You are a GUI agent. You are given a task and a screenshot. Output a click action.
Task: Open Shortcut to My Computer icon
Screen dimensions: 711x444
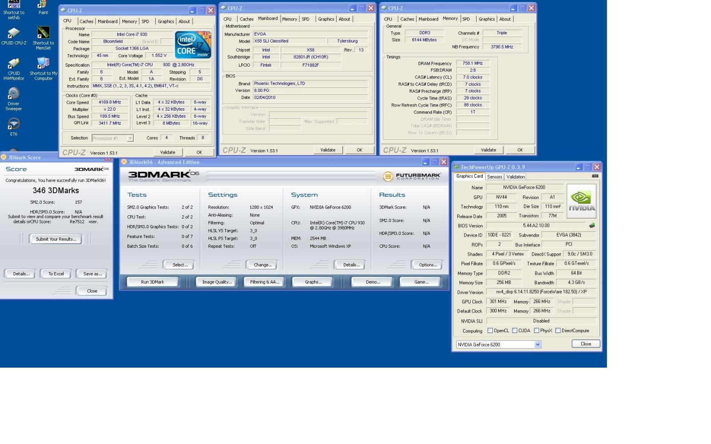click(x=43, y=69)
